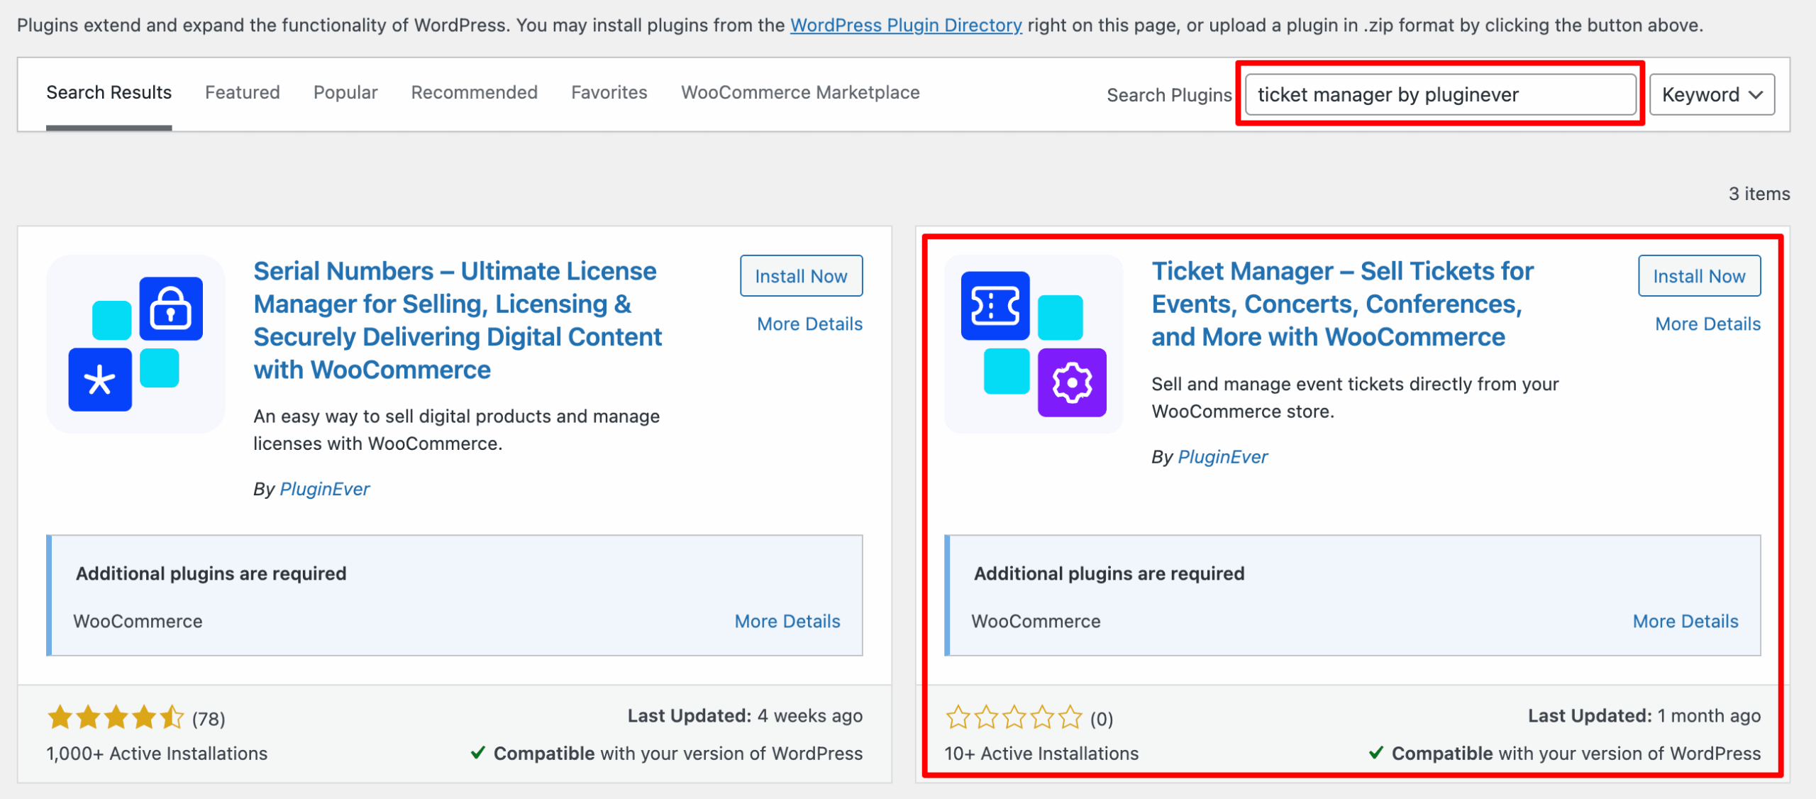The height and width of the screenshot is (799, 1816).
Task: Open WooCommerce More Details in Serial Numbers card
Action: pyautogui.click(x=787, y=621)
